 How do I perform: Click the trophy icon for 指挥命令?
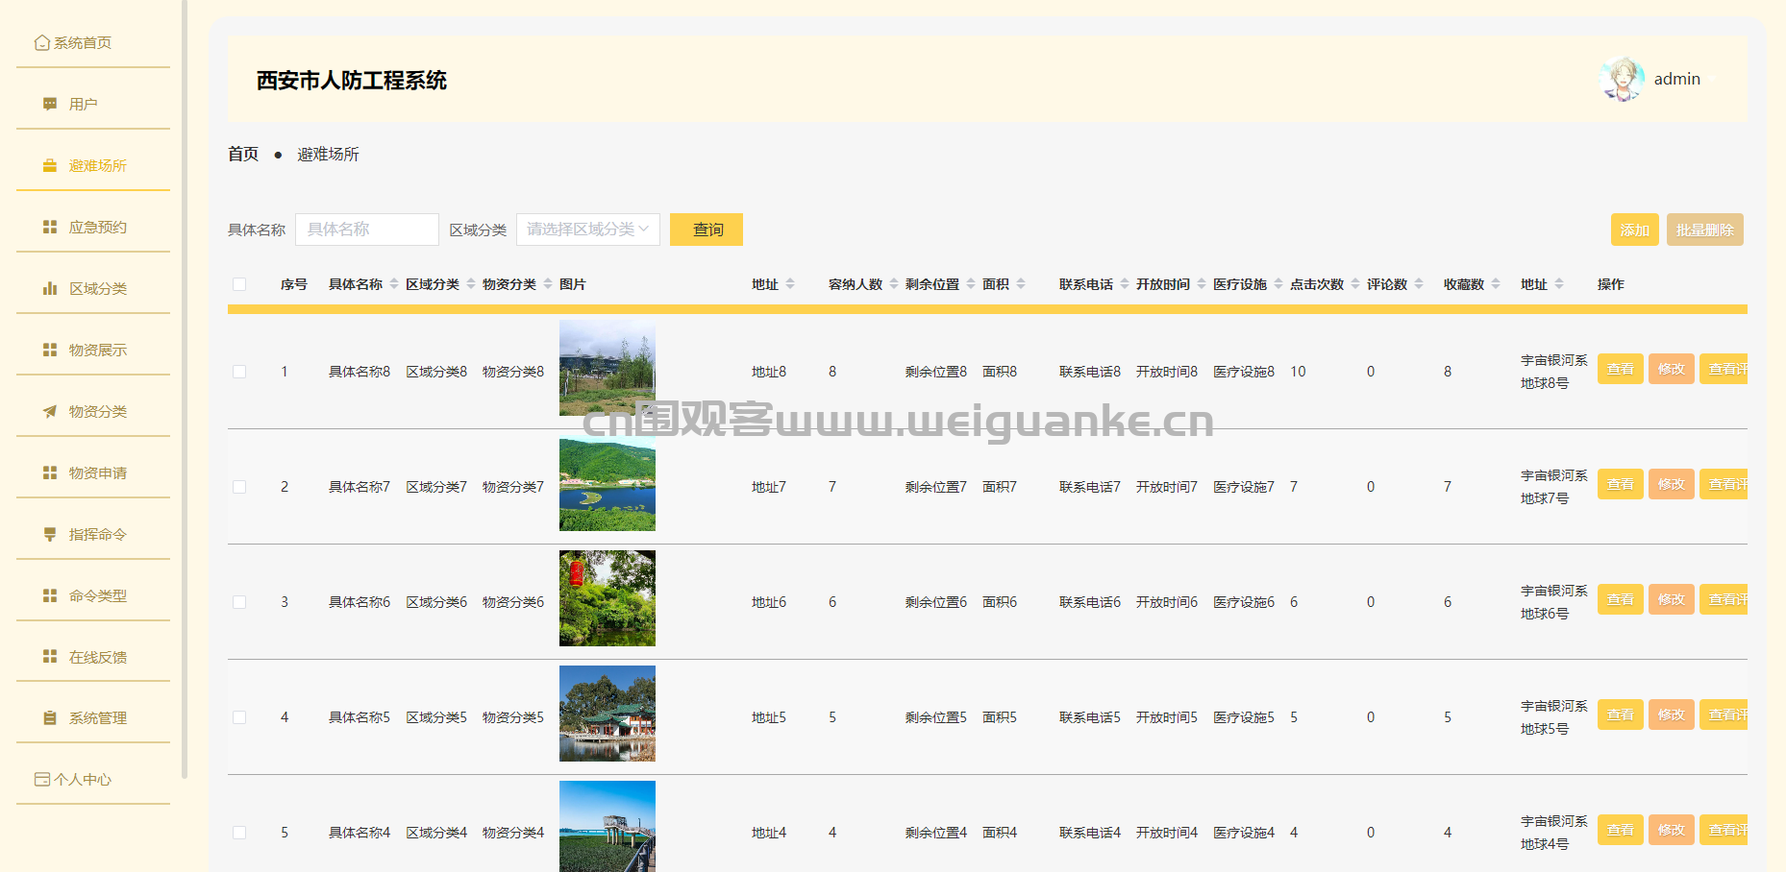tap(50, 534)
